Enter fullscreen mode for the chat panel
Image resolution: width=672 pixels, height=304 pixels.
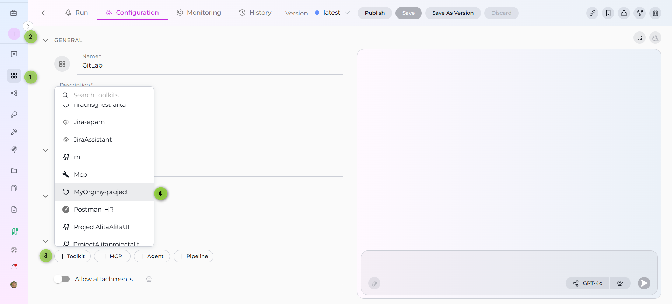pyautogui.click(x=639, y=38)
